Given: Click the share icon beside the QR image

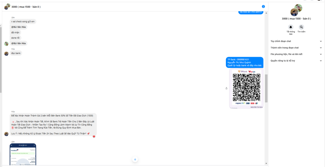Looking at the screenshot, I should coord(226,88).
